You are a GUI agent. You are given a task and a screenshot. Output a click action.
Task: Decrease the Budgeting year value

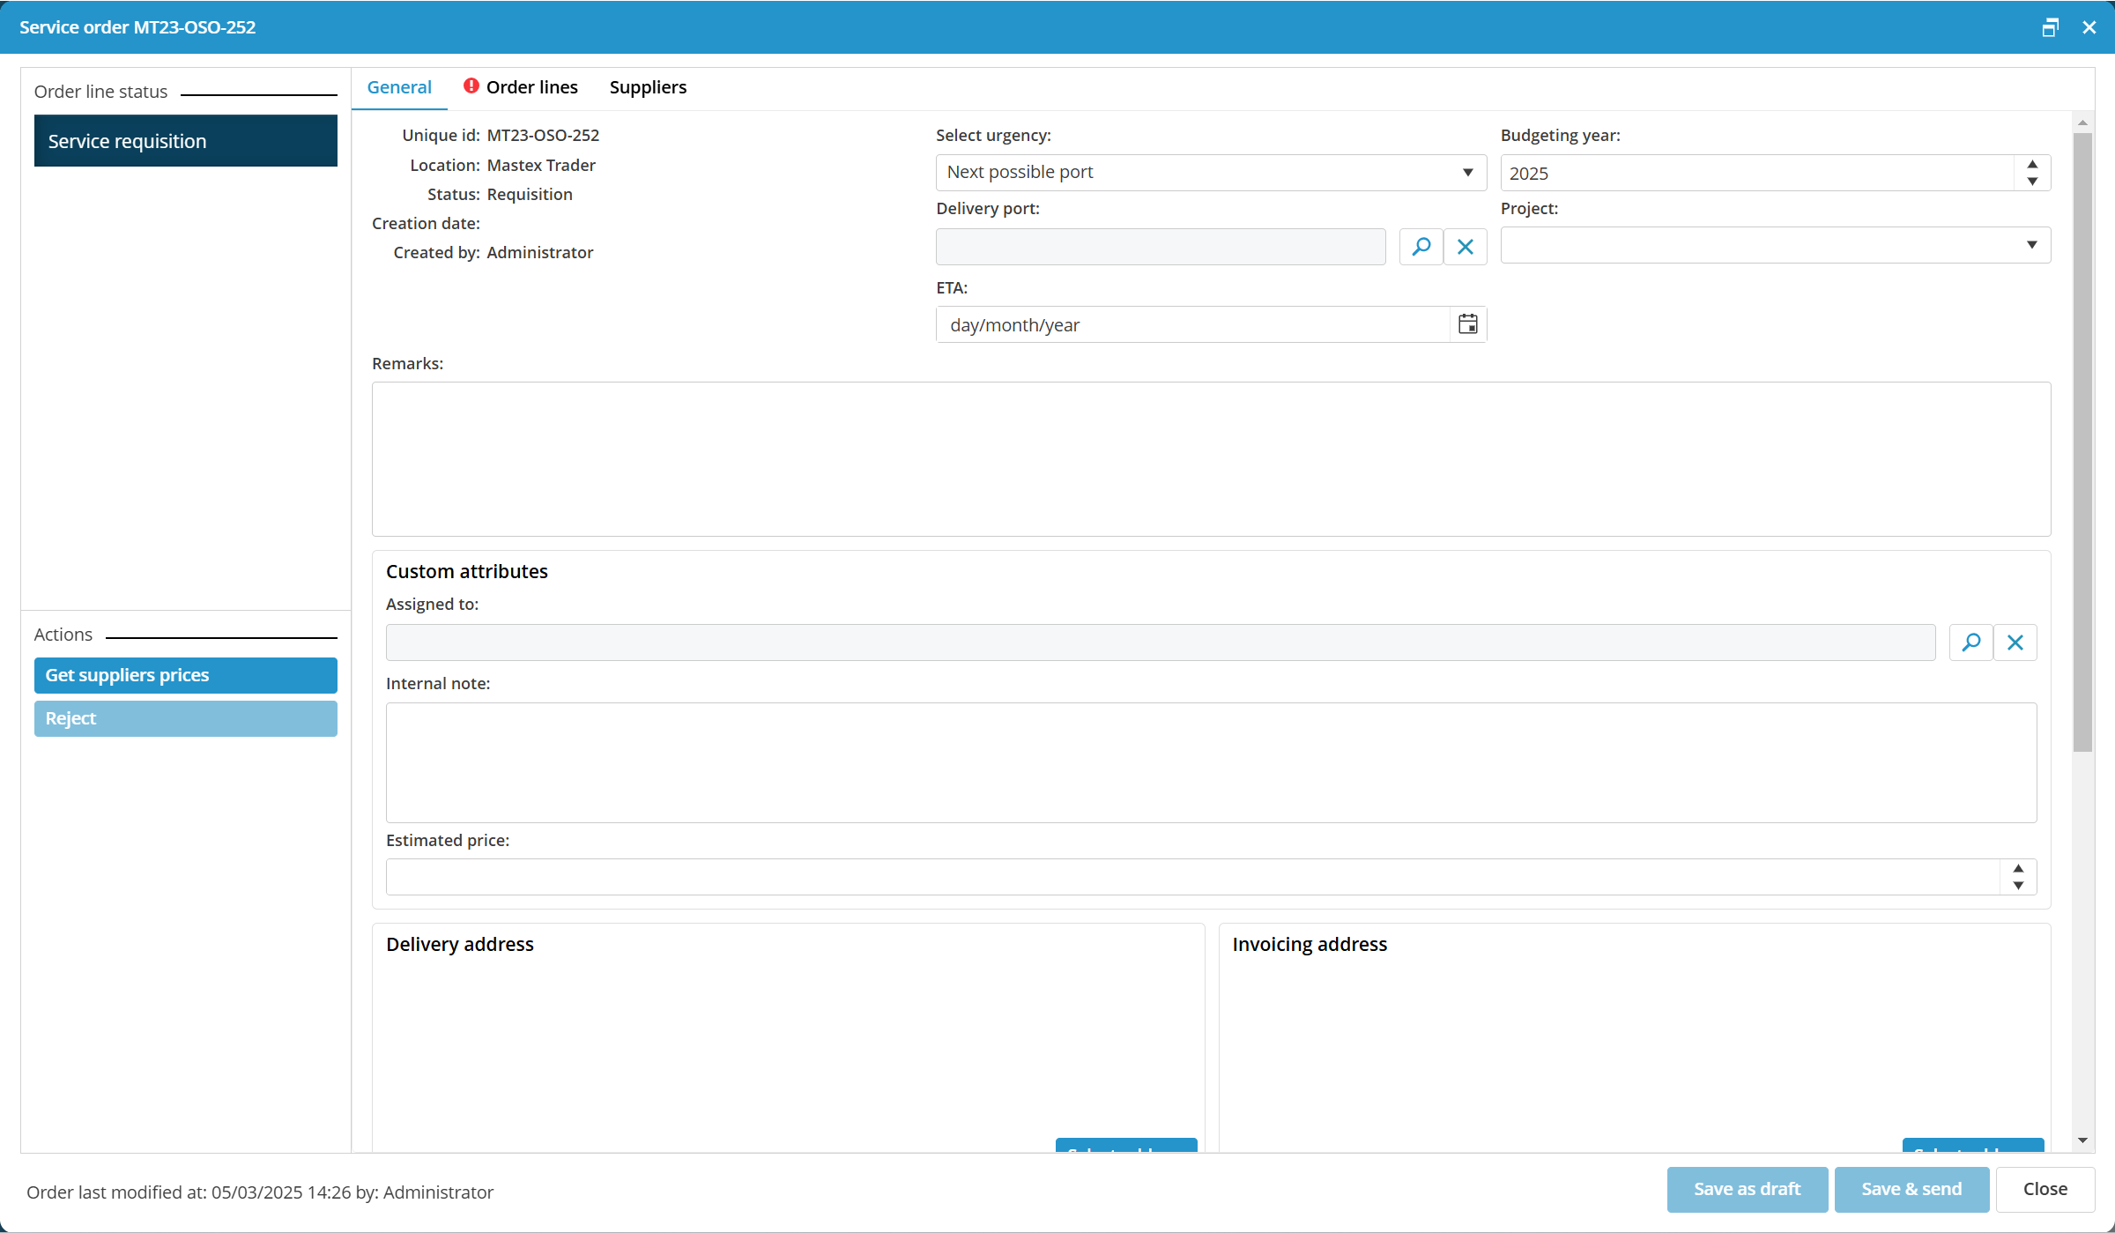click(x=2032, y=182)
